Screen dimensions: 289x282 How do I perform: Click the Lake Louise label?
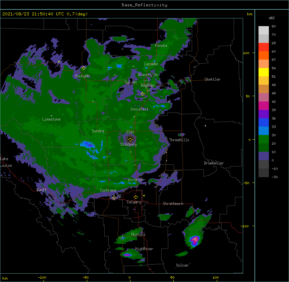click(6, 162)
